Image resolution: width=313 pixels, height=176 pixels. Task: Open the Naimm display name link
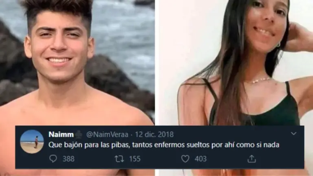(61, 134)
